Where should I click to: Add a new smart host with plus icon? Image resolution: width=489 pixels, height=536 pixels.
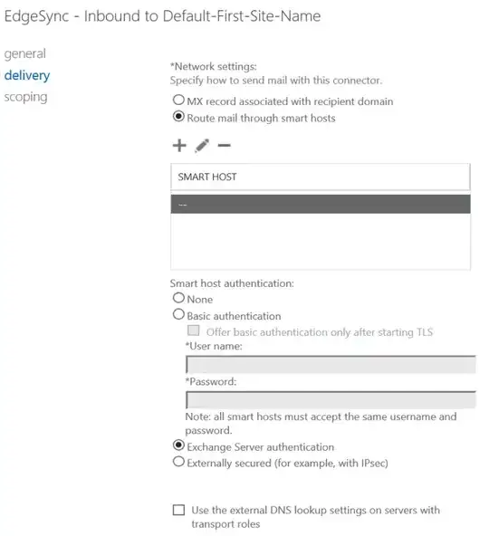(179, 146)
